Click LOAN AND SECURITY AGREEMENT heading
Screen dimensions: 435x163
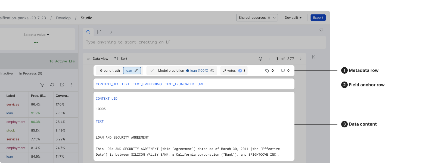click(122, 137)
